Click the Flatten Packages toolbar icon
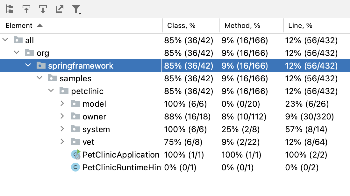This screenshot has width=350, height=196. coord(10,9)
